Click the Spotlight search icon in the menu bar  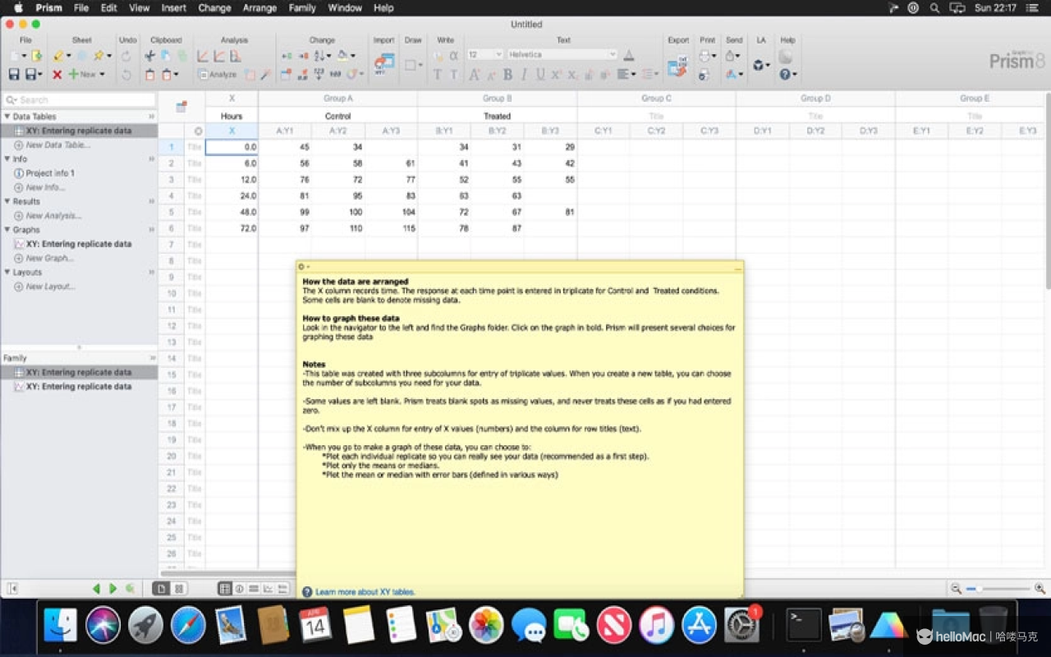[934, 7]
